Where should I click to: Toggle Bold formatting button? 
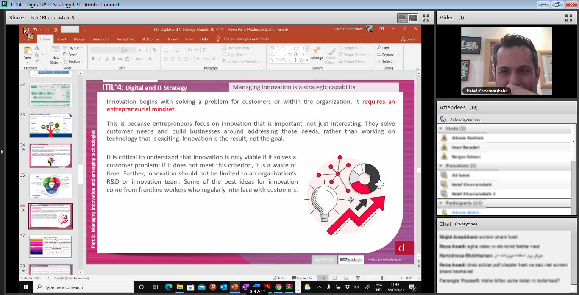click(x=93, y=58)
